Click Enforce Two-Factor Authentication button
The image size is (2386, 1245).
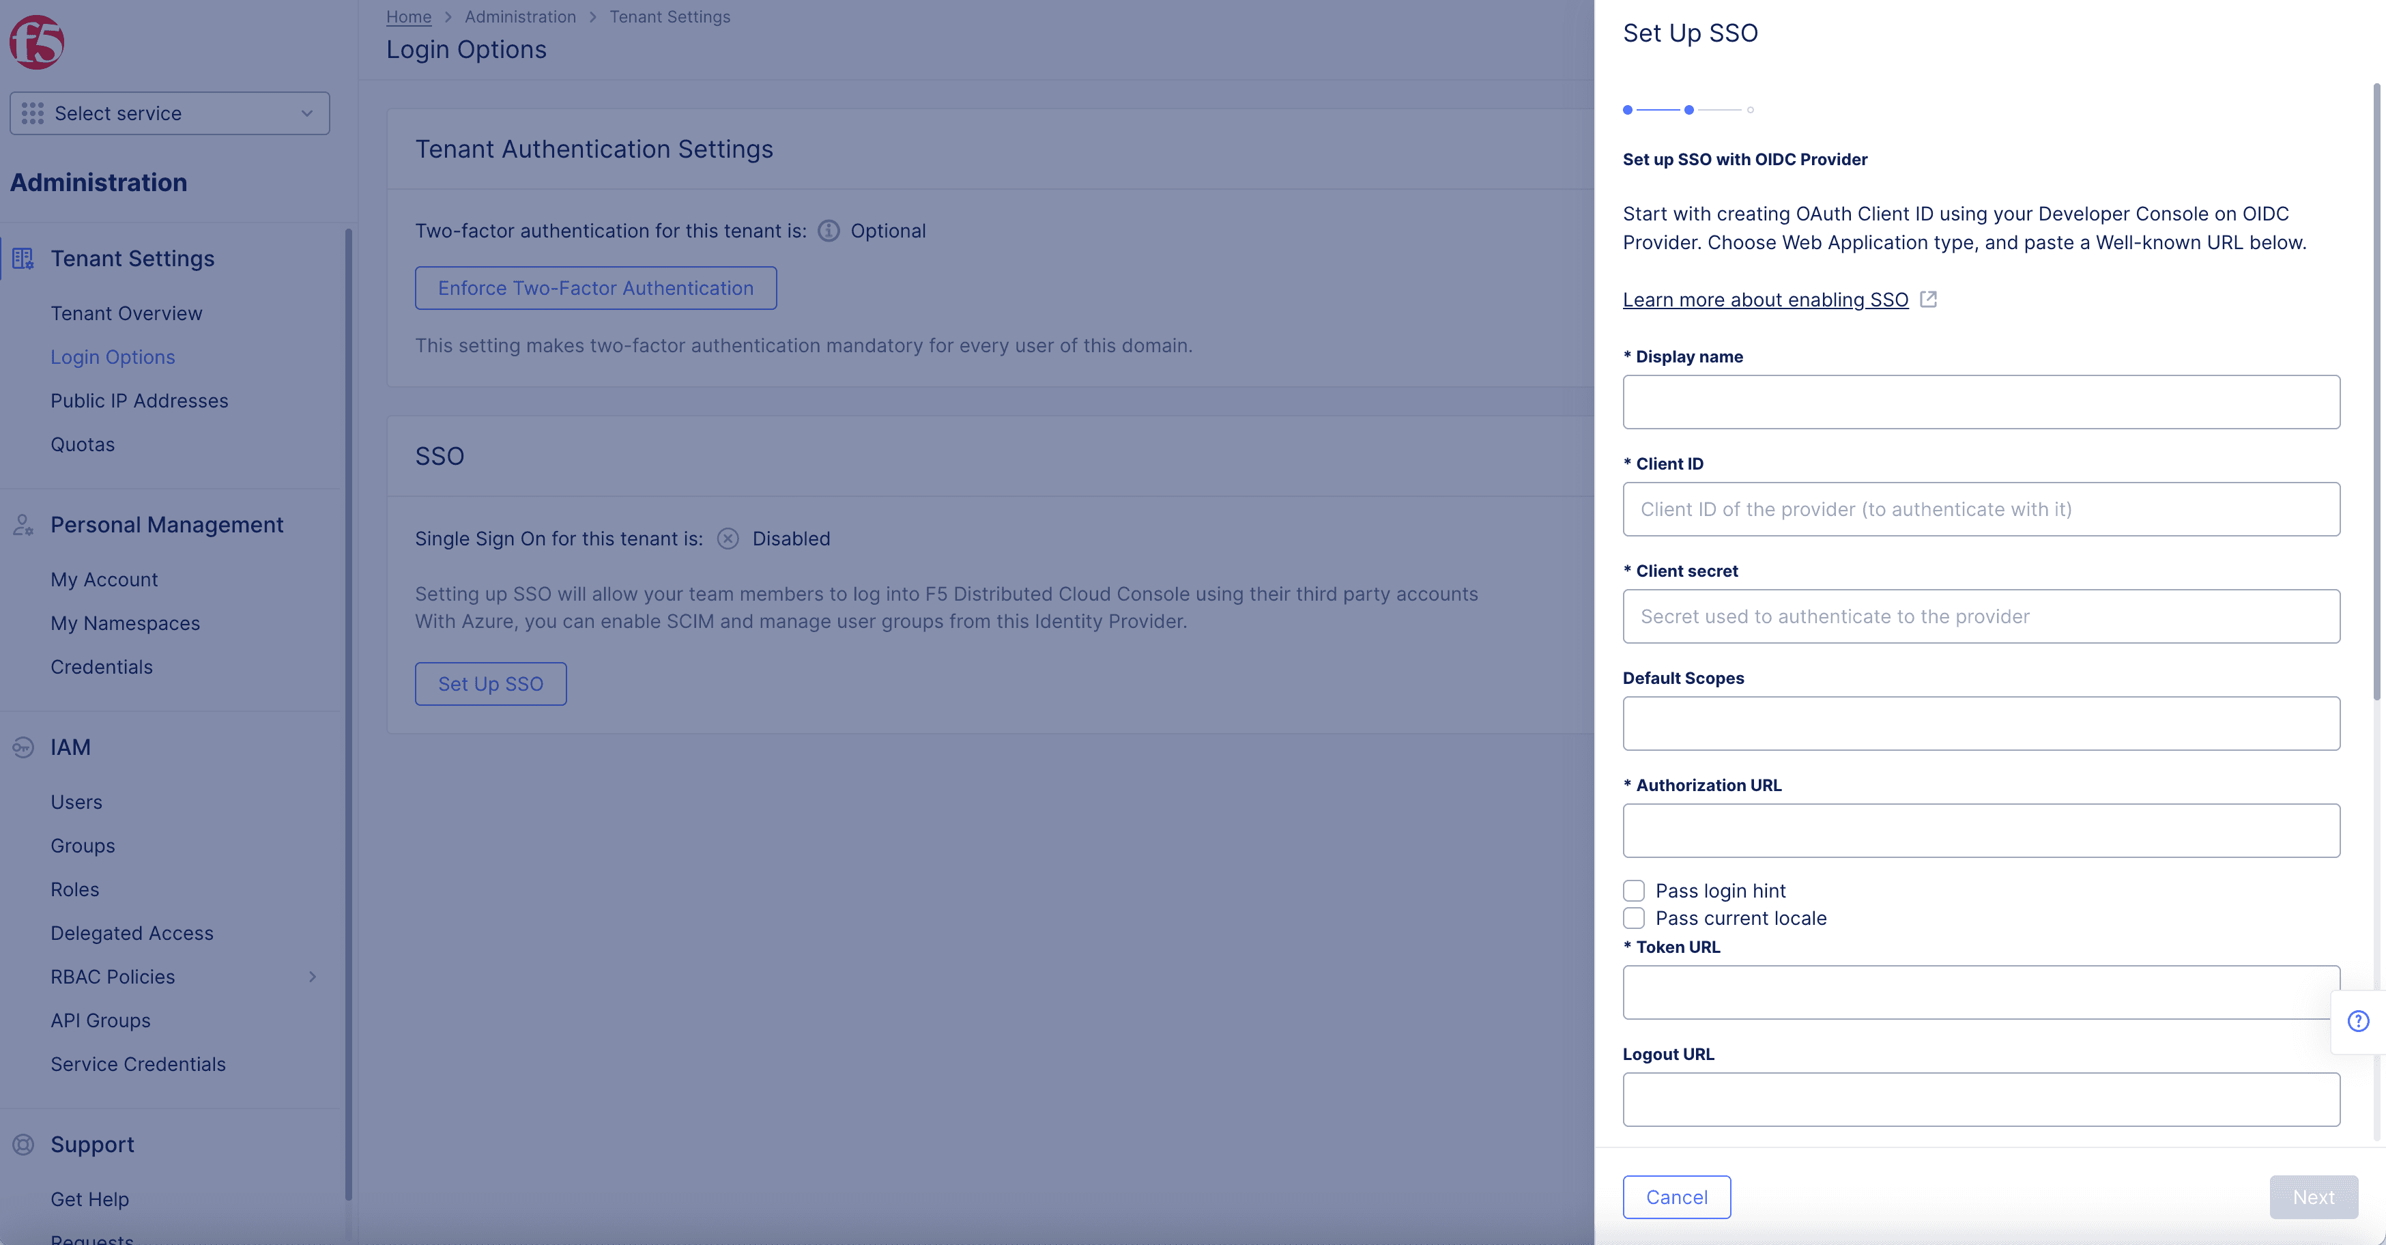tap(596, 288)
